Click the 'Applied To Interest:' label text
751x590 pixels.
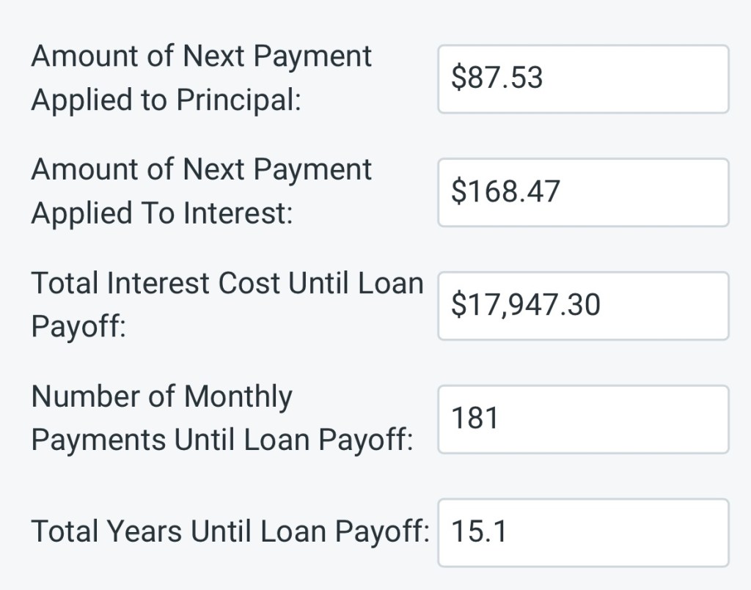(x=161, y=214)
